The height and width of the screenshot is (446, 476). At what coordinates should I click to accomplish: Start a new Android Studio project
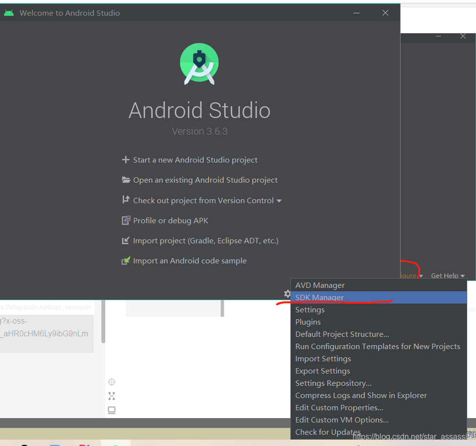195,160
